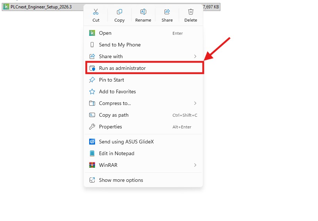Click the ASUS GlideX icon

coord(92,142)
